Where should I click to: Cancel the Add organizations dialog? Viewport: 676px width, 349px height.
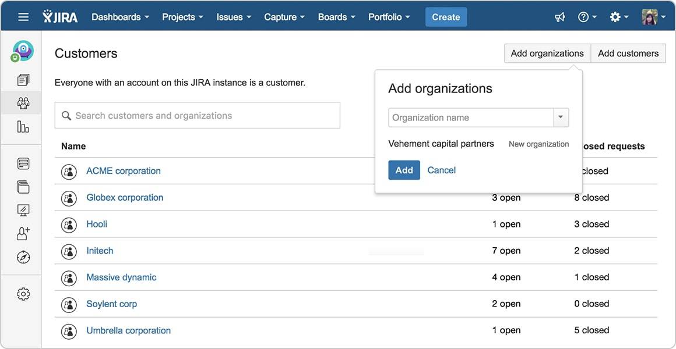coord(442,170)
